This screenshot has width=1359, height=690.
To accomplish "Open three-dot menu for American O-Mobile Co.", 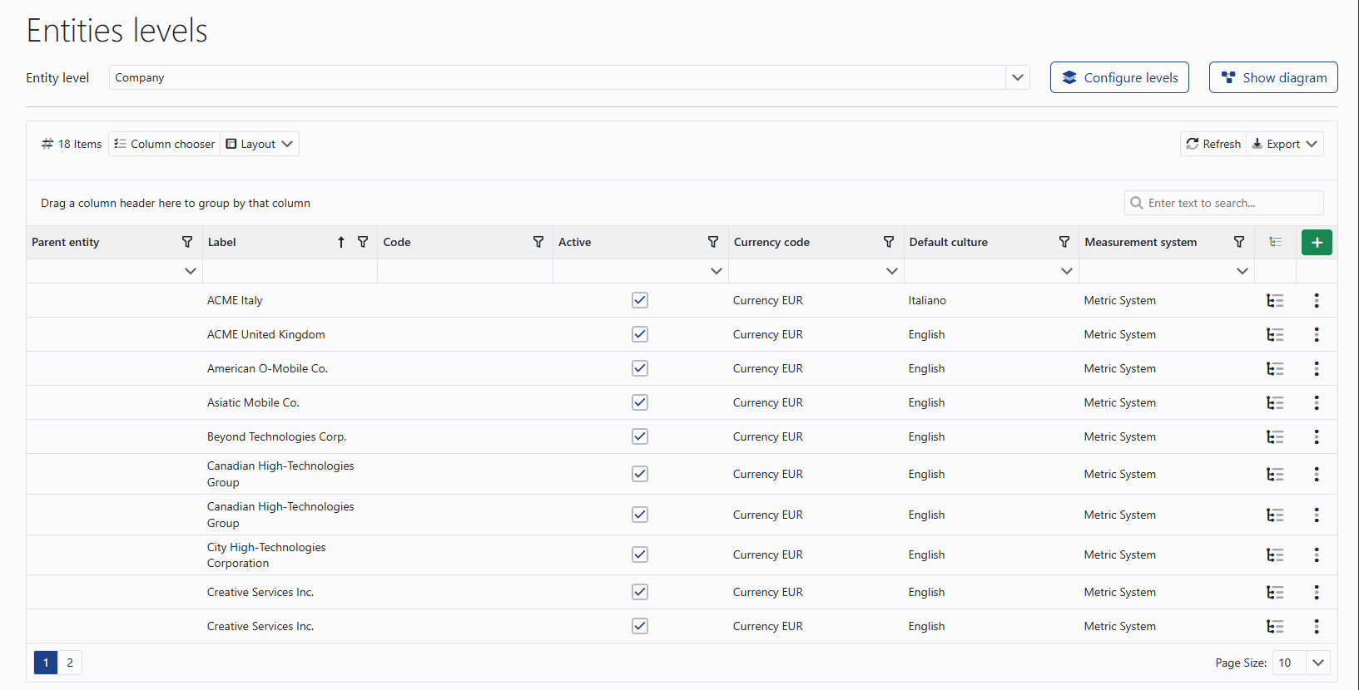I will tap(1316, 368).
